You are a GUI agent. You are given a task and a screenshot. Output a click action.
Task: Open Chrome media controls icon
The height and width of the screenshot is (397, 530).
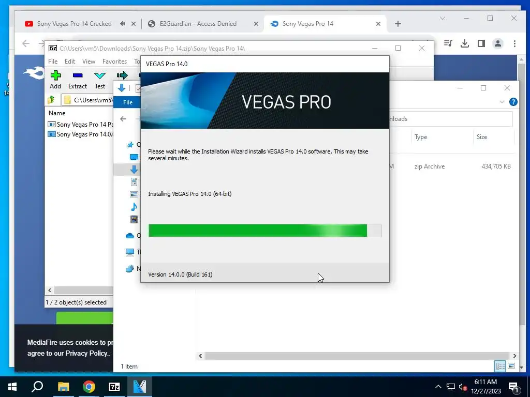click(x=448, y=43)
